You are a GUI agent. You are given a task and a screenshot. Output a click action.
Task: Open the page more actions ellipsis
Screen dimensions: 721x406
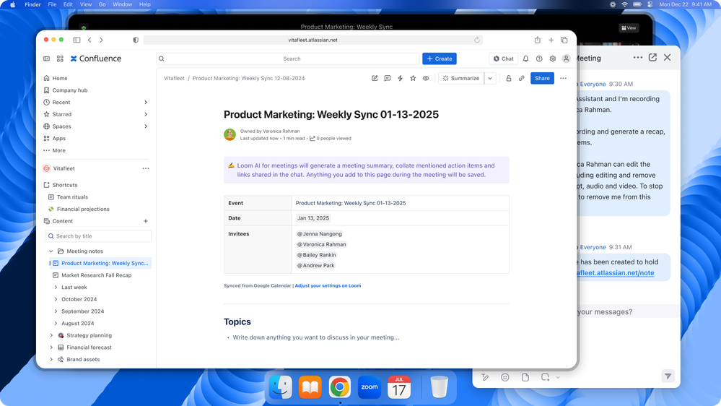563,78
